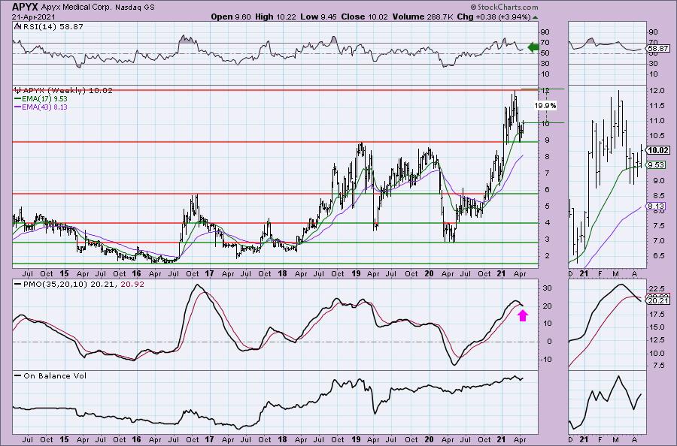
Task: Click the "On Balance Vol" indicator label
Action: pos(55,375)
